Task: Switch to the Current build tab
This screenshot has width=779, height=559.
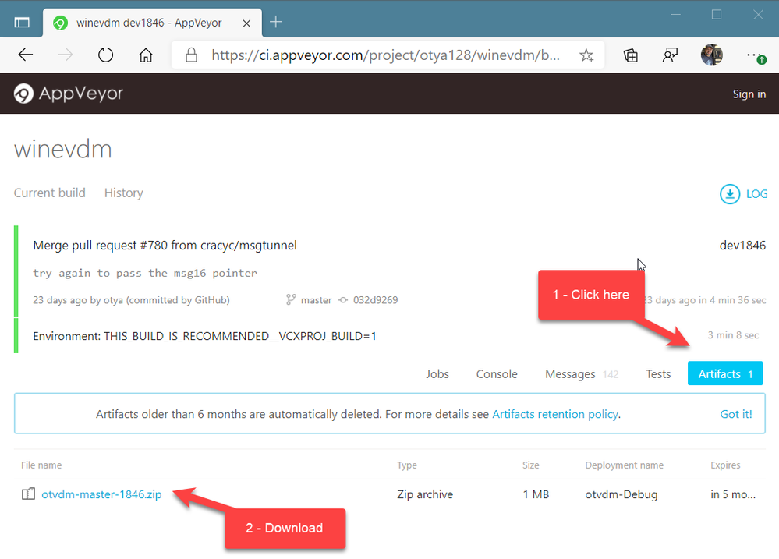Action: click(50, 193)
